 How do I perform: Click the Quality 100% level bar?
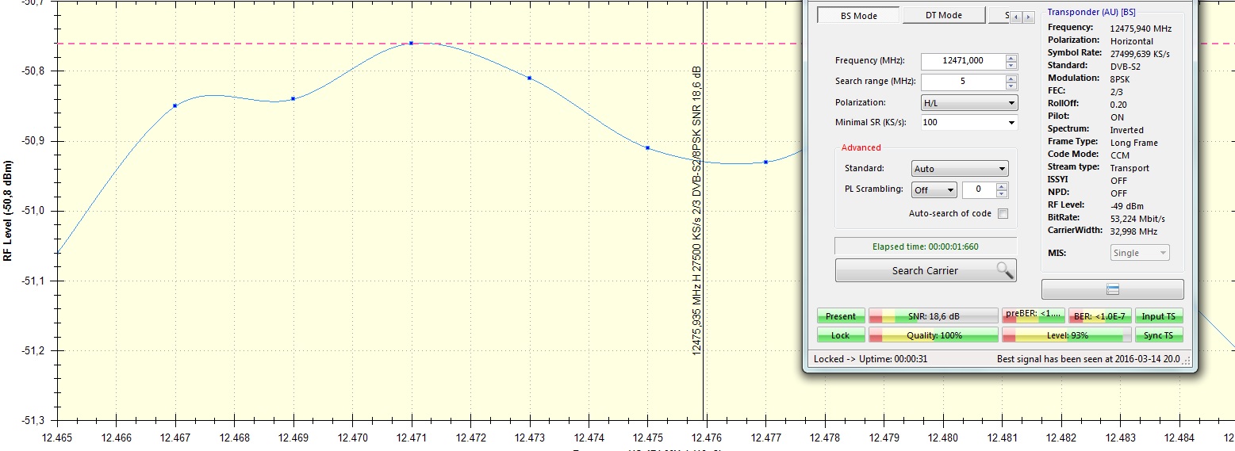(x=934, y=335)
